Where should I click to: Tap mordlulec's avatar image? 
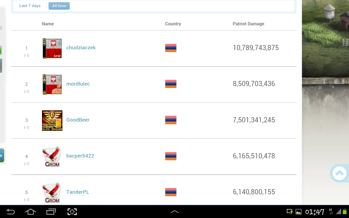pyautogui.click(x=52, y=84)
